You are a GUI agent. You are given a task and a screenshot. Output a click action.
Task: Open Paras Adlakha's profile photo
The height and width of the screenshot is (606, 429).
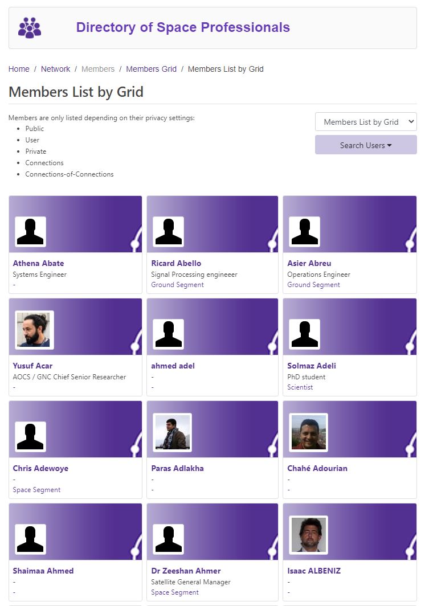pyautogui.click(x=173, y=432)
